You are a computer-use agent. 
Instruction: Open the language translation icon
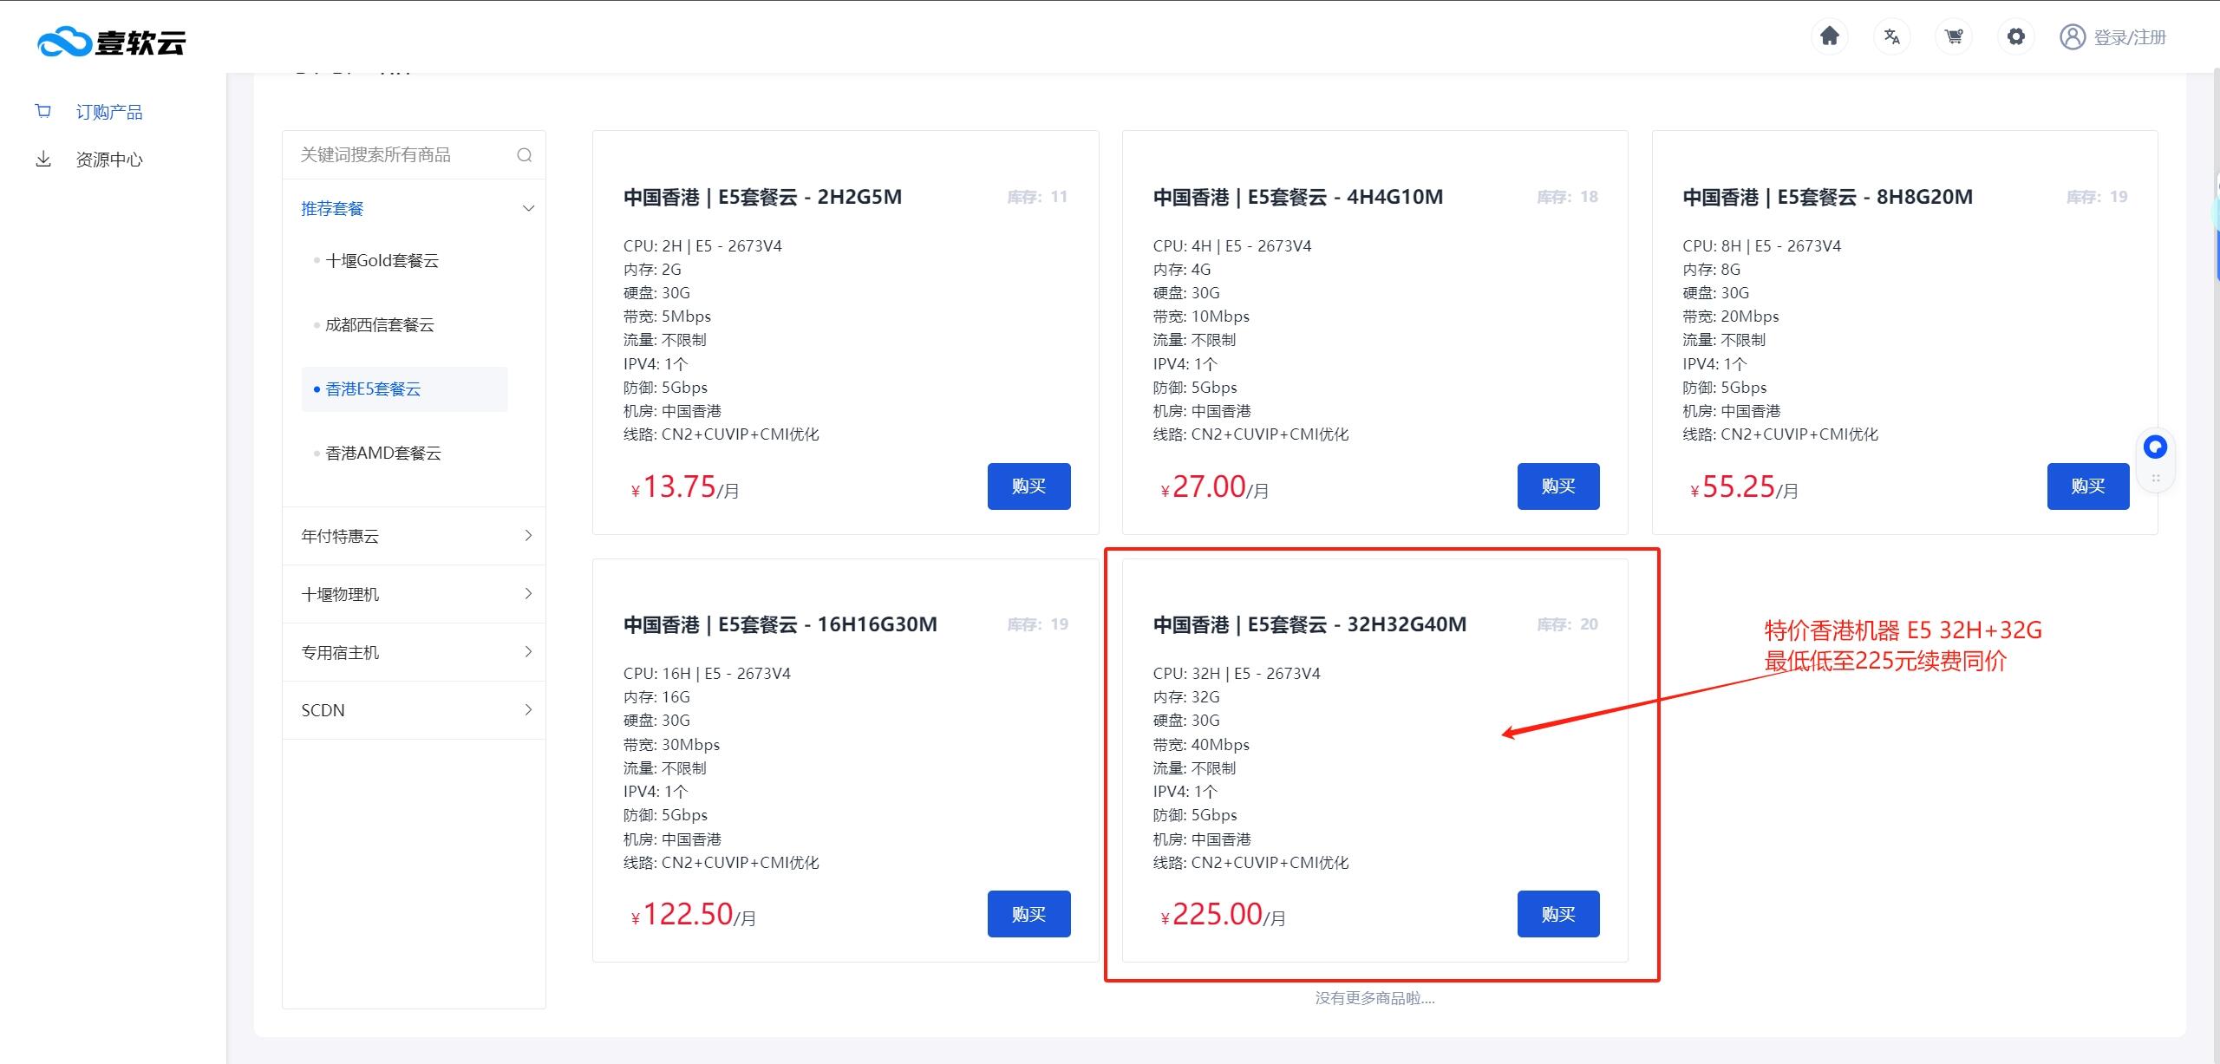[1892, 36]
